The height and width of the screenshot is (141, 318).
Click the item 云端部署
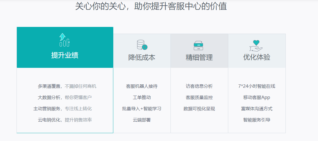[142, 120]
